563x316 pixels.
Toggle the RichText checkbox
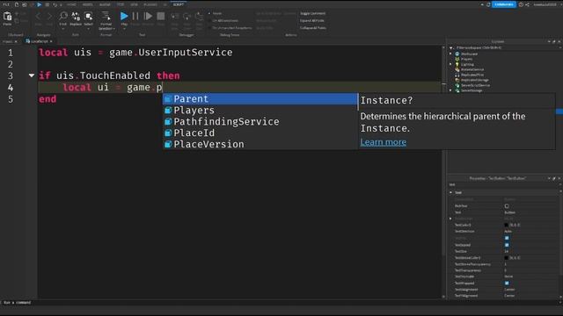(x=507, y=206)
